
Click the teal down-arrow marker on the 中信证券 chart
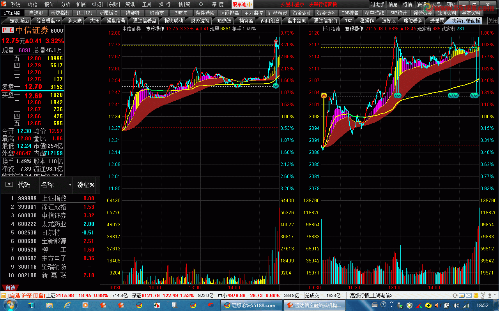276,86
